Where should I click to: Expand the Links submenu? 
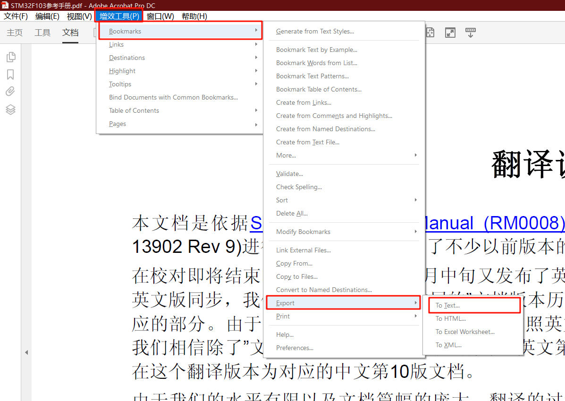point(180,45)
